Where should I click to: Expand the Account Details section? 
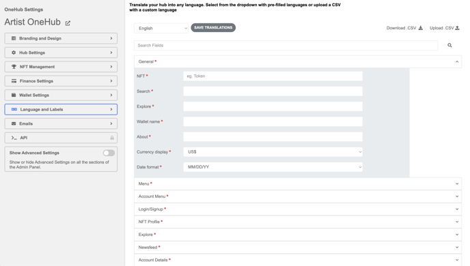click(x=298, y=260)
